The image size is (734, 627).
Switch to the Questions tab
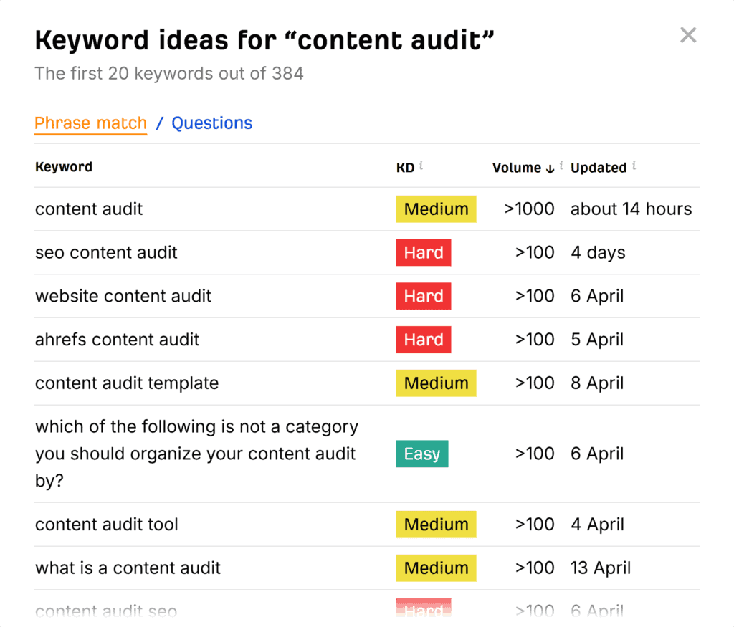click(211, 123)
